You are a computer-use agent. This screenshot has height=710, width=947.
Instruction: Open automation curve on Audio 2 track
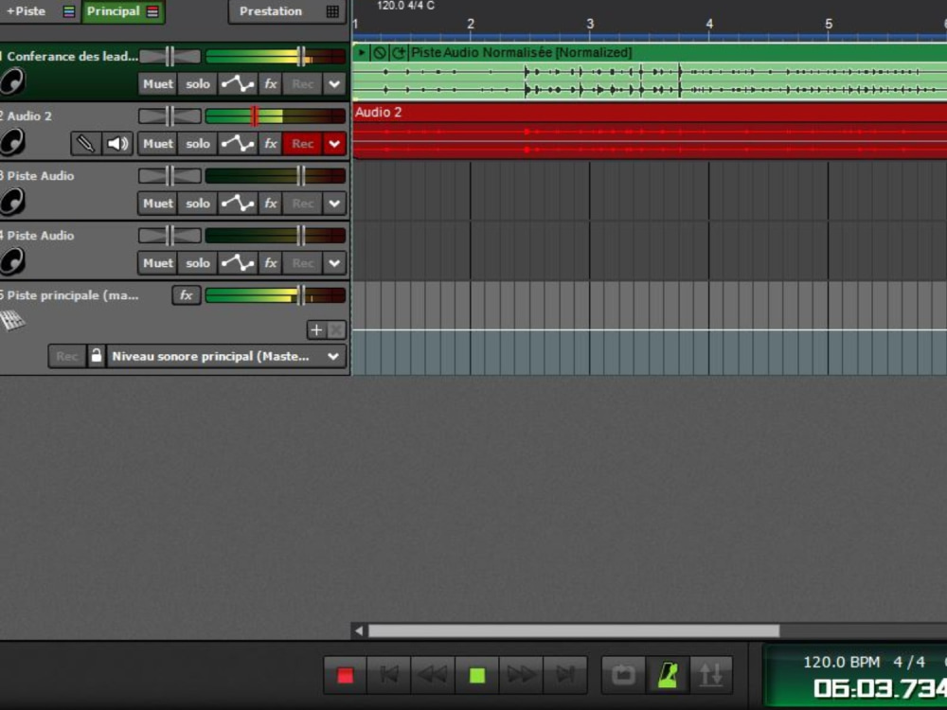pos(238,144)
